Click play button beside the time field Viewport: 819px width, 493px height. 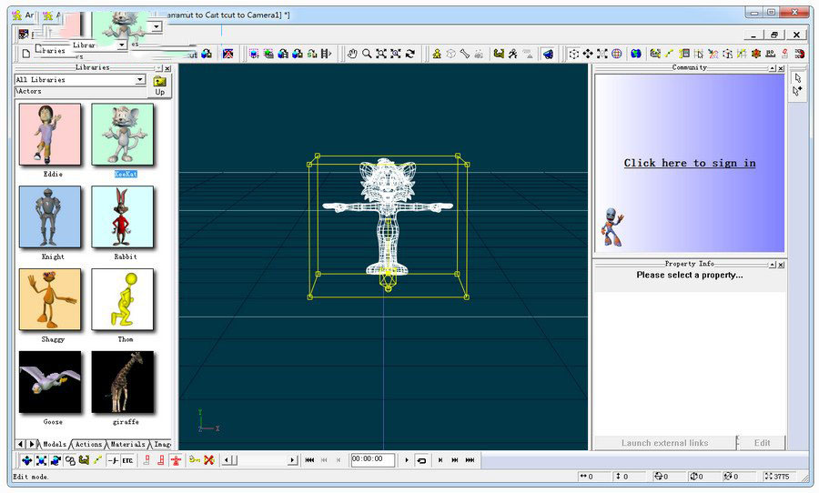[407, 460]
